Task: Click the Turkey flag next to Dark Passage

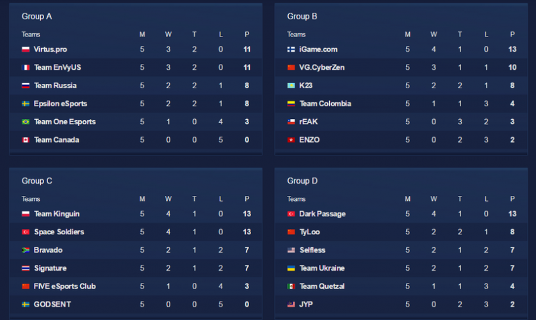Action: [291, 214]
